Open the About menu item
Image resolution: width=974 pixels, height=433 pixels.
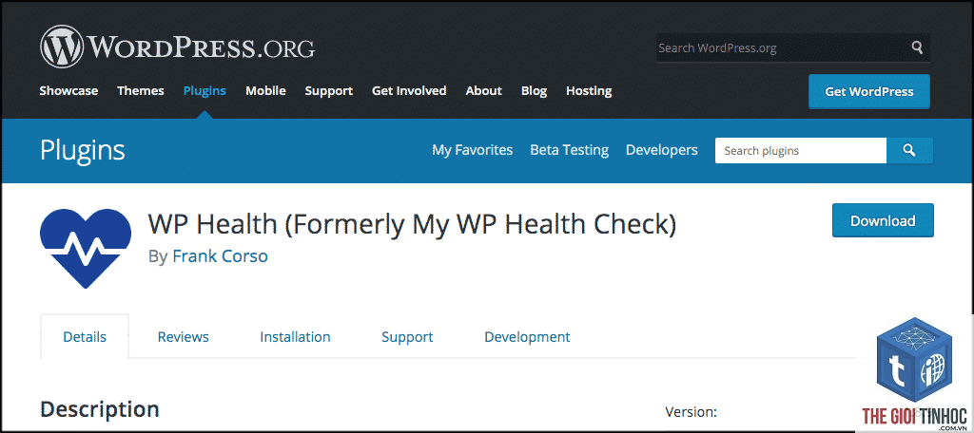pyautogui.click(x=483, y=90)
